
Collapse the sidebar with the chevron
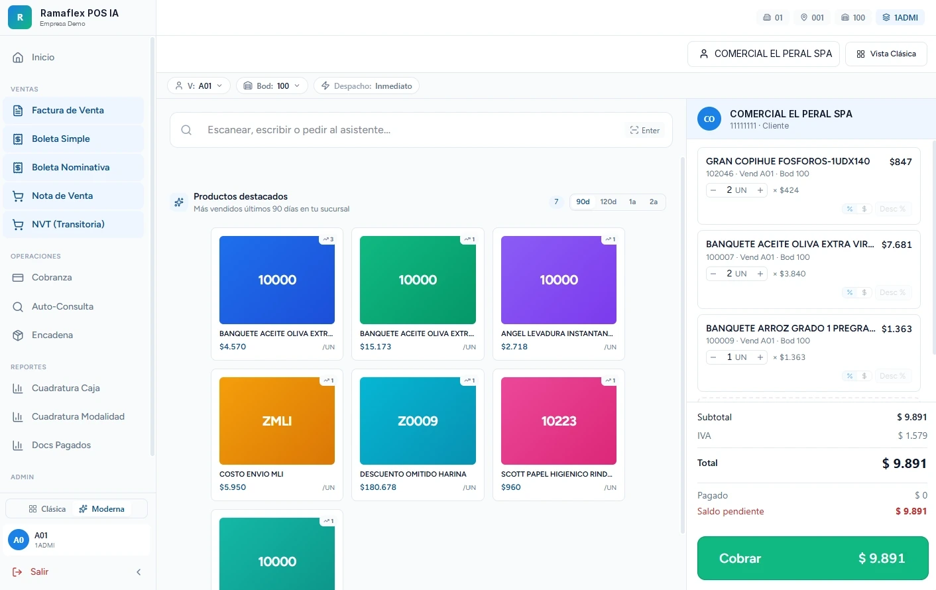(139, 572)
